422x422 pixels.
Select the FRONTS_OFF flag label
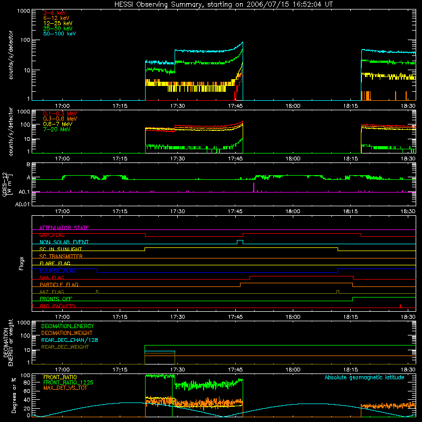pos(56,299)
